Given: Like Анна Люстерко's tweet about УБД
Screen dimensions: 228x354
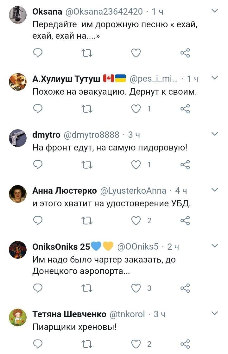Looking at the screenshot, I should [136, 220].
